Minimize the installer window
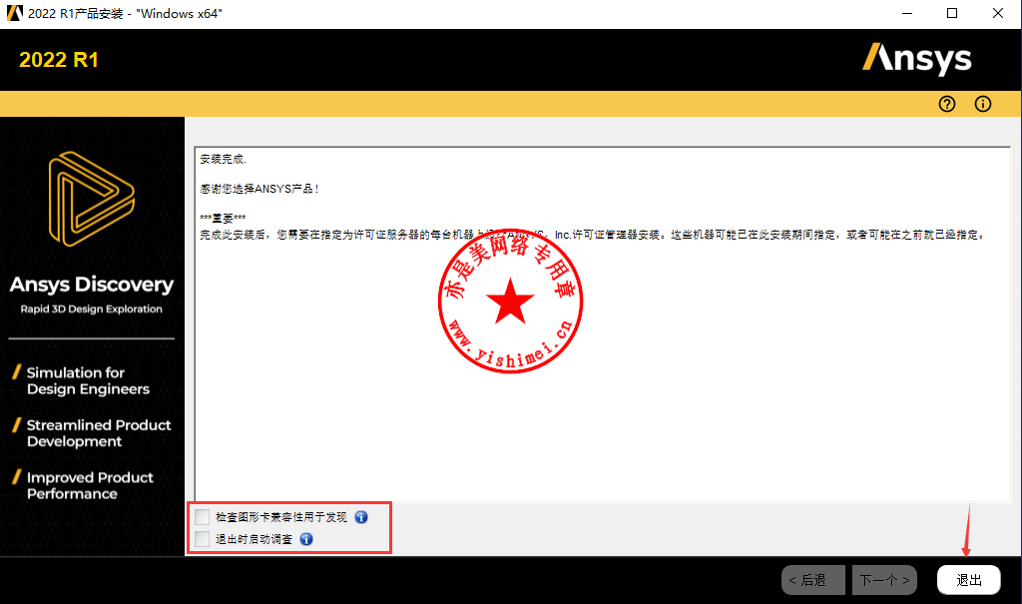 (907, 13)
